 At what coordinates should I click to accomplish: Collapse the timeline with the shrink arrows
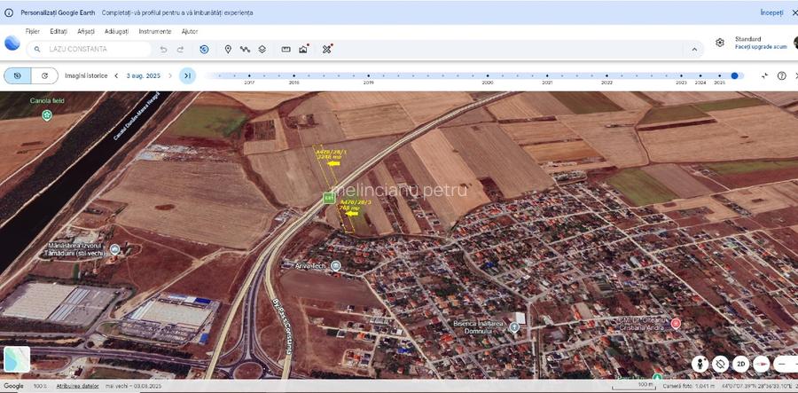tap(764, 76)
